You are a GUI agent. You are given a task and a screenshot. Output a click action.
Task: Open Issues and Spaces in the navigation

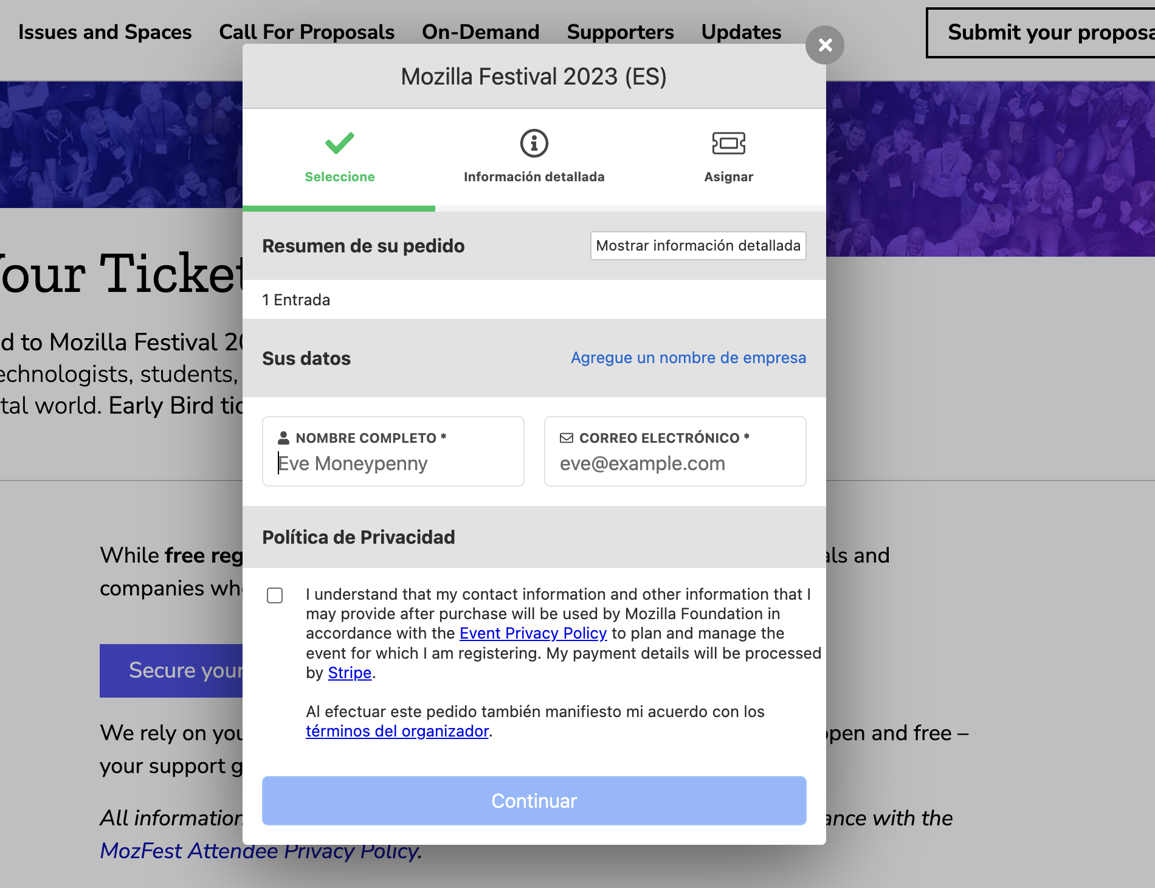[x=105, y=32]
